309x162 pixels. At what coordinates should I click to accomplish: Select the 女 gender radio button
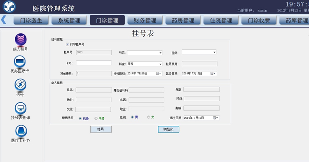pos(148,117)
